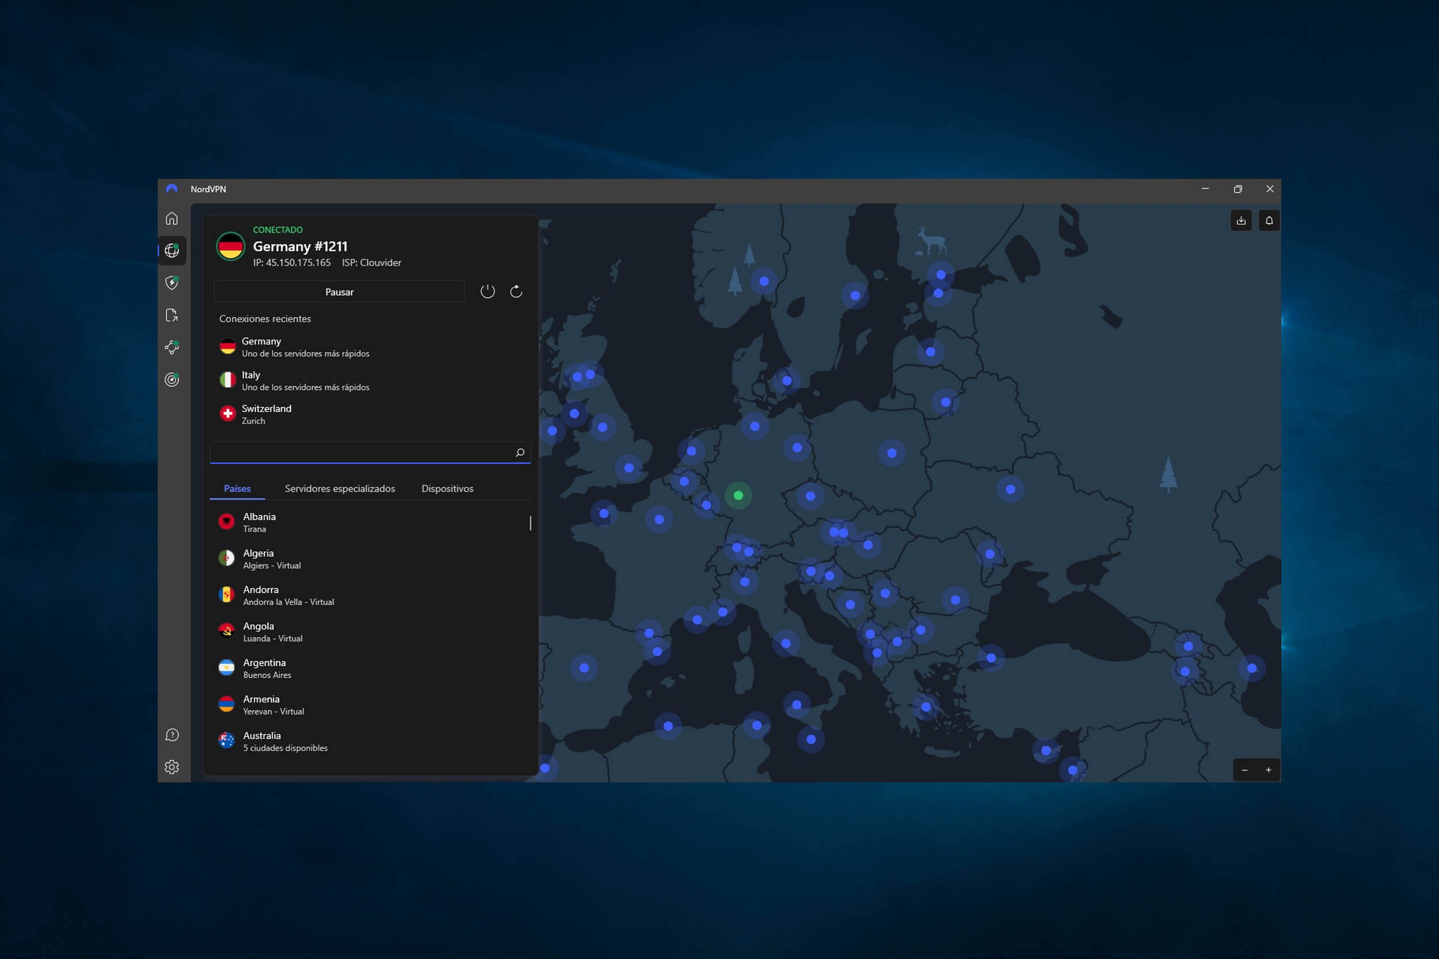
Task: Restore down the NordVPN window
Action: click(x=1238, y=189)
